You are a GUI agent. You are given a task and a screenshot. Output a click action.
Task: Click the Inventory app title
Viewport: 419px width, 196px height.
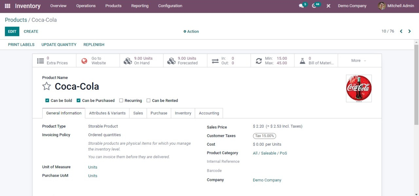pos(28,6)
